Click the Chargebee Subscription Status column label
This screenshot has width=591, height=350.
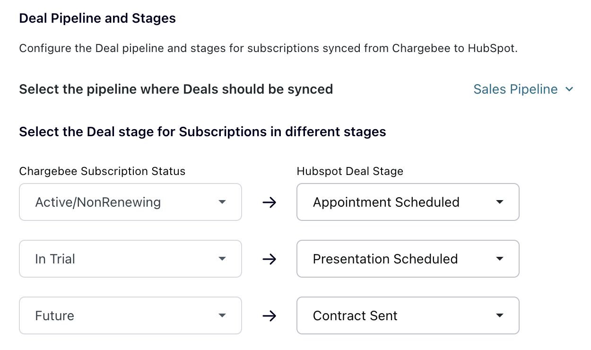(102, 171)
